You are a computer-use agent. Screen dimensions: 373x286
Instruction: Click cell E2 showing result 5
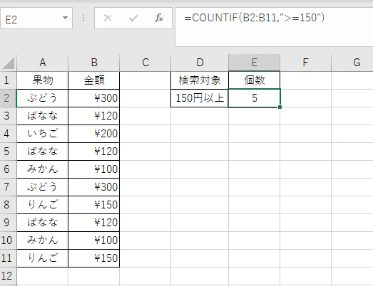click(x=255, y=98)
